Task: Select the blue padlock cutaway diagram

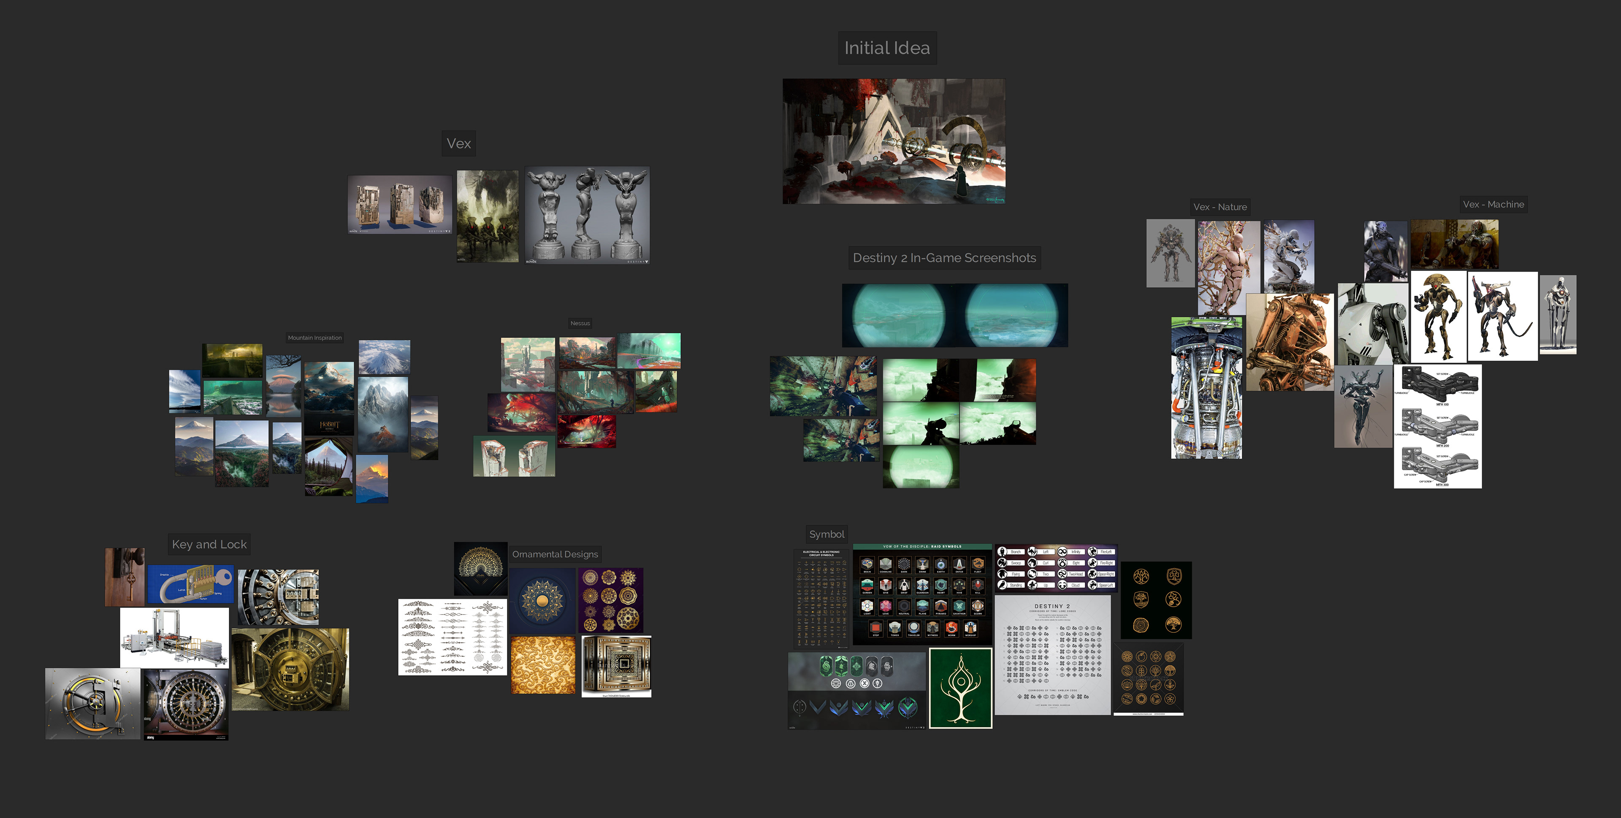Action: tap(191, 584)
